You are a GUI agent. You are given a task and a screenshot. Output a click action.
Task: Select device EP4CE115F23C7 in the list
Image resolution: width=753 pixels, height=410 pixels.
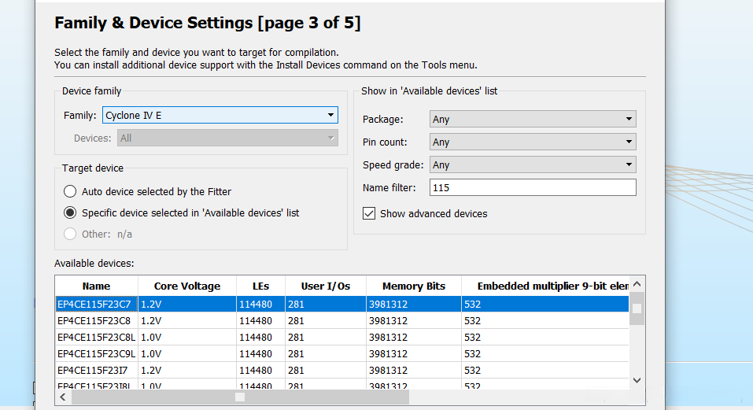pos(94,305)
